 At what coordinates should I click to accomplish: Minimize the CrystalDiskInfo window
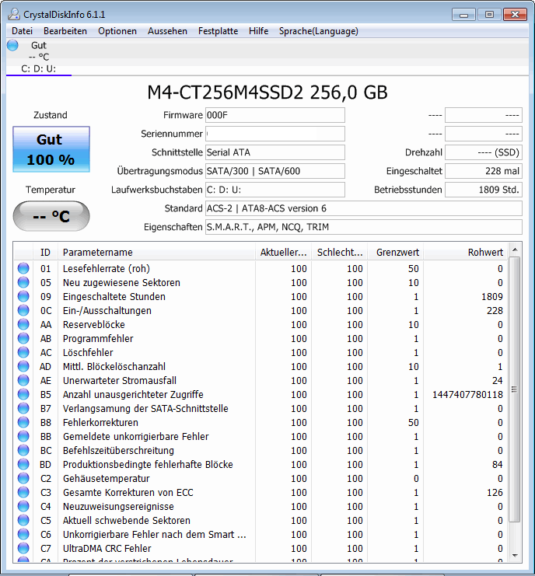463,15
